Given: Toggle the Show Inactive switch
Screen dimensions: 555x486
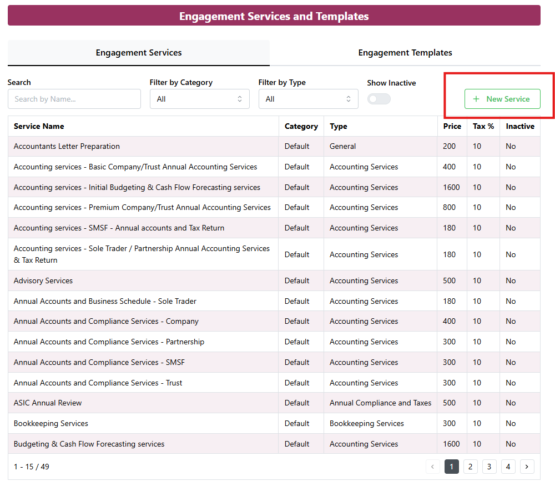Looking at the screenshot, I should click(379, 99).
